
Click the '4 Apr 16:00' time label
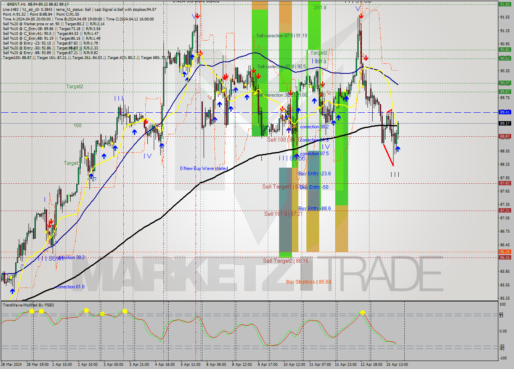164,364
